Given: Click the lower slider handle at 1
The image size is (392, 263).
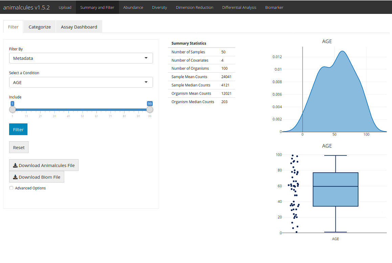Looking at the screenshot, I should pos(13,110).
